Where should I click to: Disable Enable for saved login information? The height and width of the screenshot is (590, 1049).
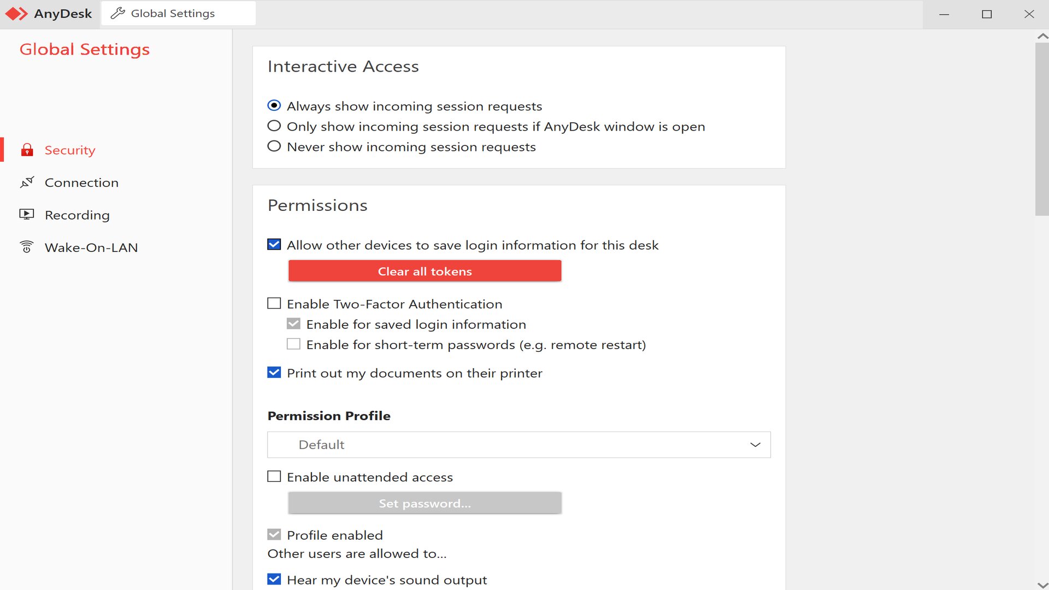tap(293, 323)
